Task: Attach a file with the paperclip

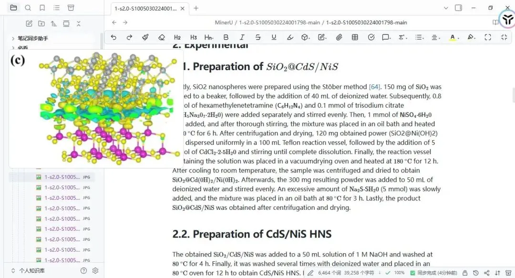Action: pos(339,38)
